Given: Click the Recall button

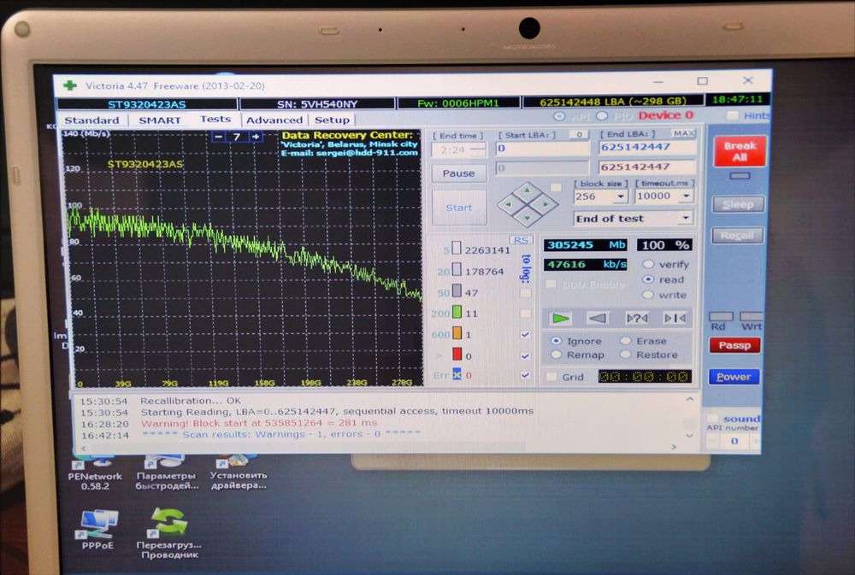Looking at the screenshot, I should (737, 236).
